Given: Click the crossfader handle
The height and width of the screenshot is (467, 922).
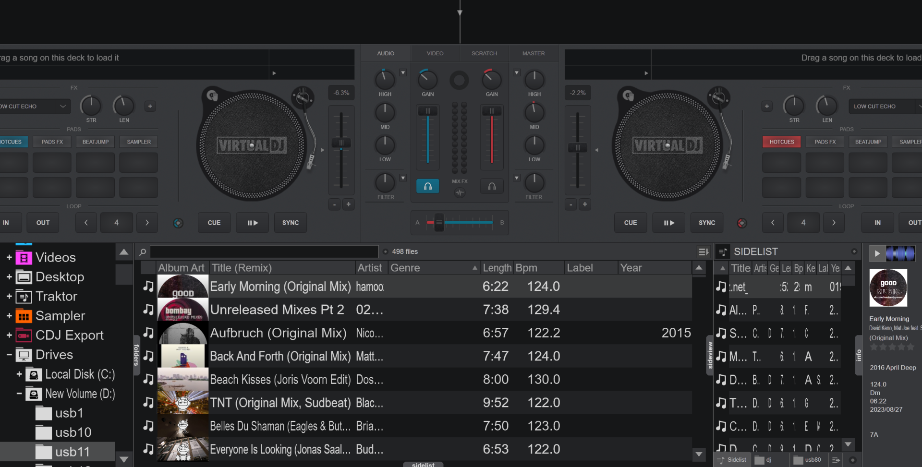Looking at the screenshot, I should 439,222.
